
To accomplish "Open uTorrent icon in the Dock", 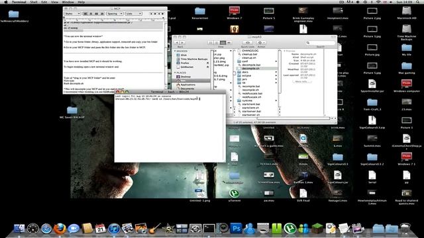I will pos(290,229).
